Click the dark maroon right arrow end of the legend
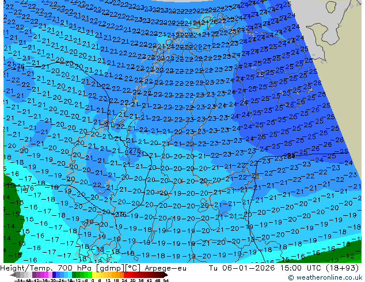Image resolution: width=365 pixels, height=282 pixels. point(165,275)
